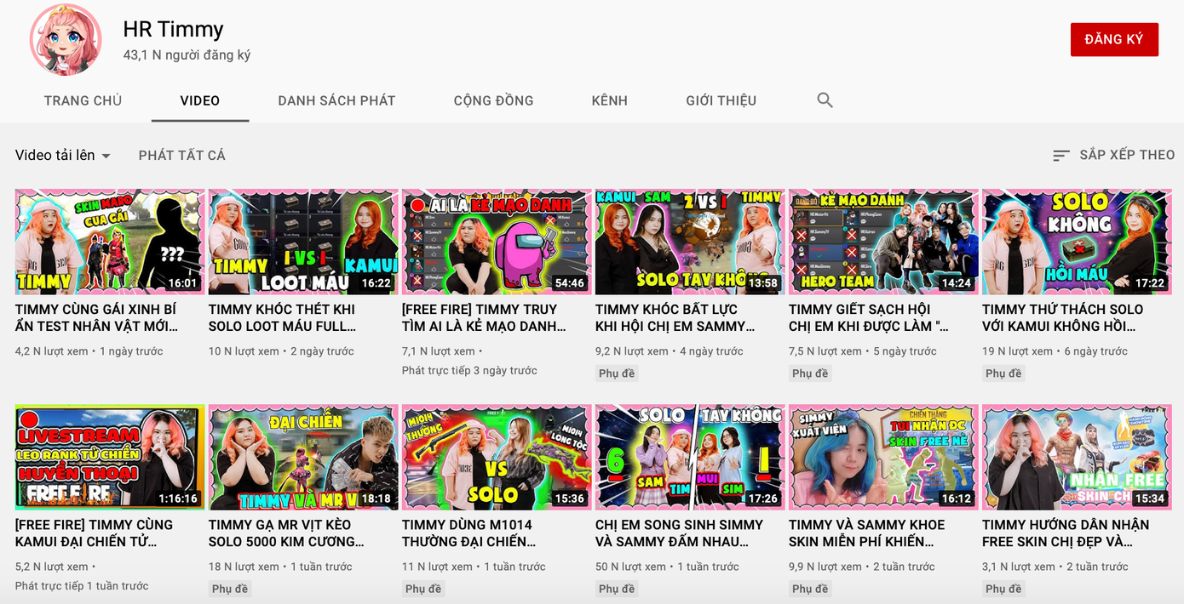Open the SOLO KHÔNG HỒI MÁU video thumbnail
Image resolution: width=1184 pixels, height=604 pixels.
[x=1077, y=241]
